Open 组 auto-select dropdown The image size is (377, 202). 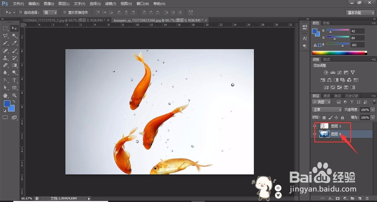50,12
